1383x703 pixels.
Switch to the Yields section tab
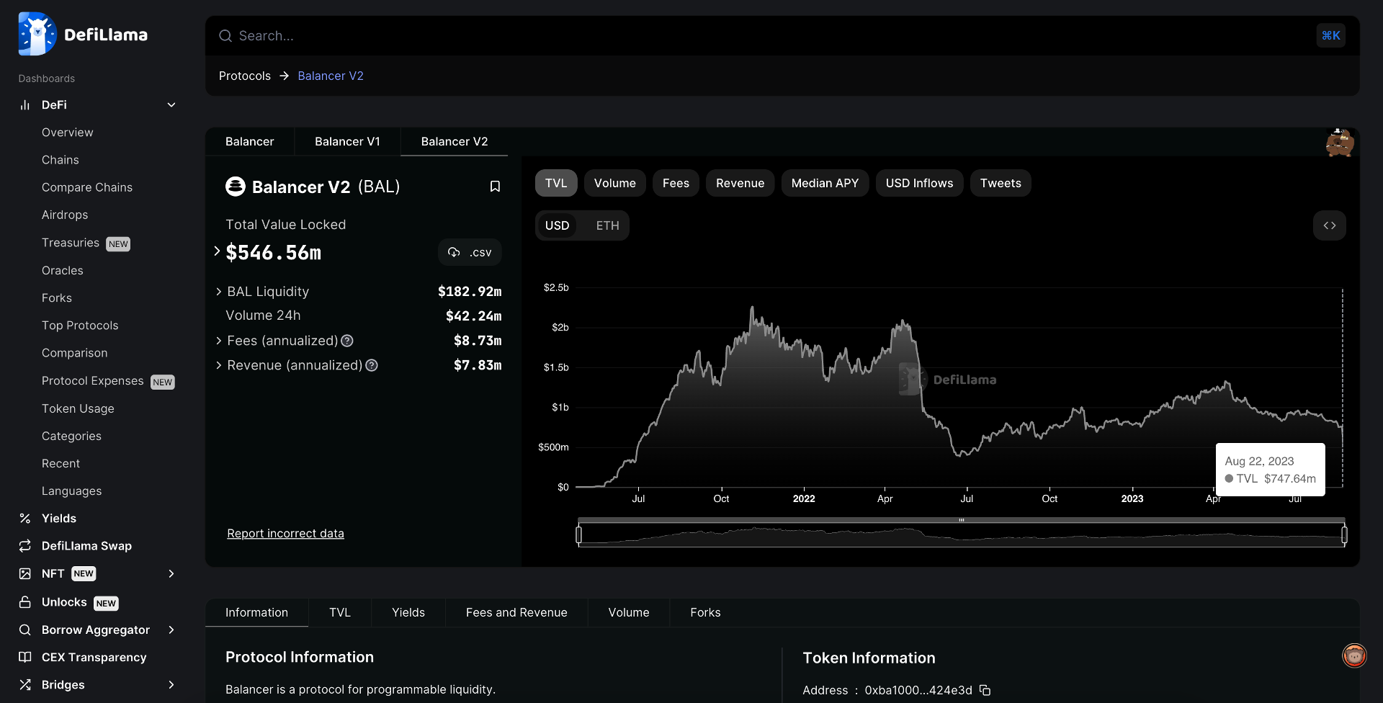click(408, 612)
